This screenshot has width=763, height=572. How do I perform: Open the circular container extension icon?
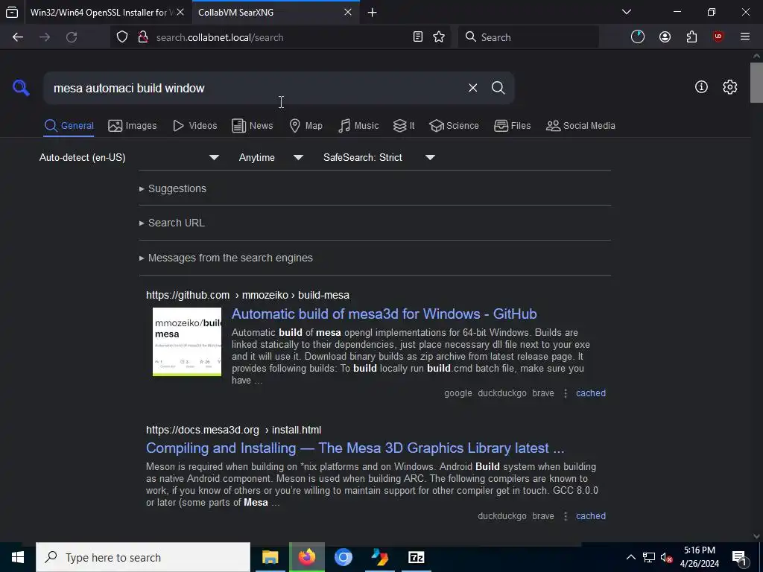pyautogui.click(x=638, y=37)
